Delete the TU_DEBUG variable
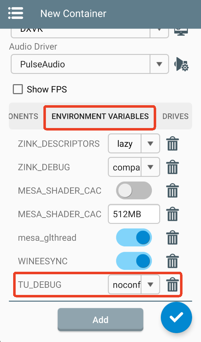Screen dimensions: 201x342 coord(173,285)
